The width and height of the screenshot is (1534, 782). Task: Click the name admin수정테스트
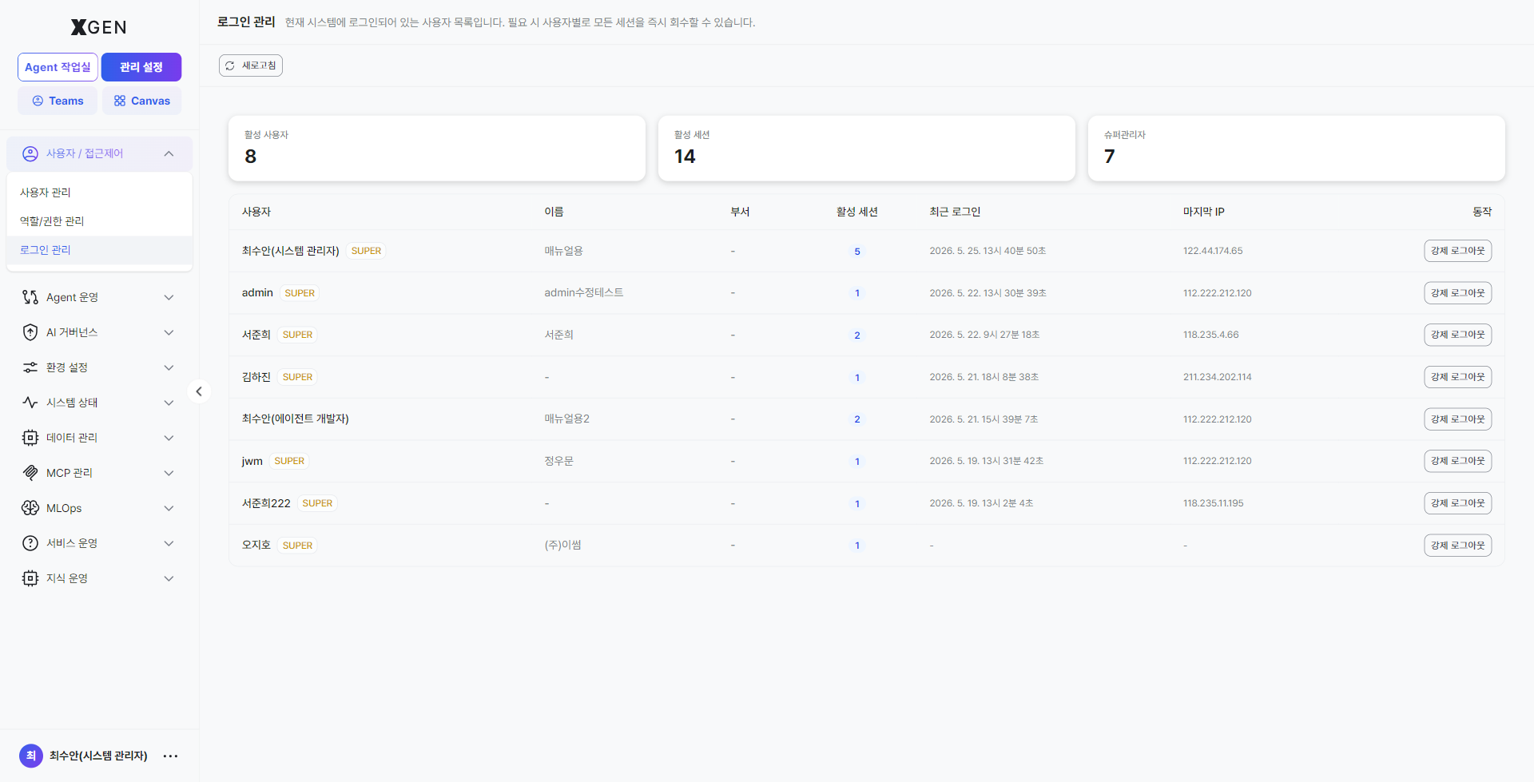click(x=584, y=293)
